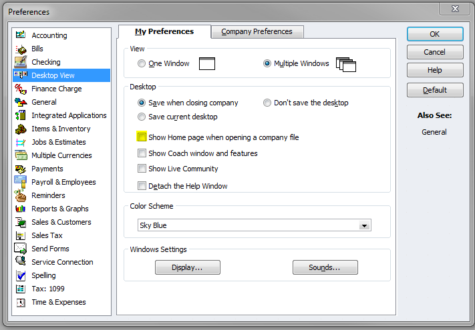The width and height of the screenshot is (475, 330).
Task: Choose Save current desktop option
Action: pyautogui.click(x=142, y=117)
